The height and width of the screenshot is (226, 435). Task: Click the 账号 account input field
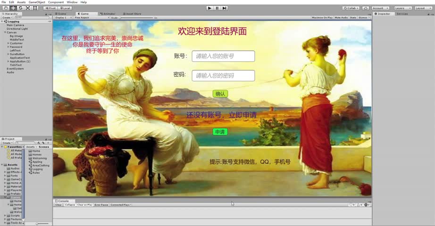click(x=223, y=56)
